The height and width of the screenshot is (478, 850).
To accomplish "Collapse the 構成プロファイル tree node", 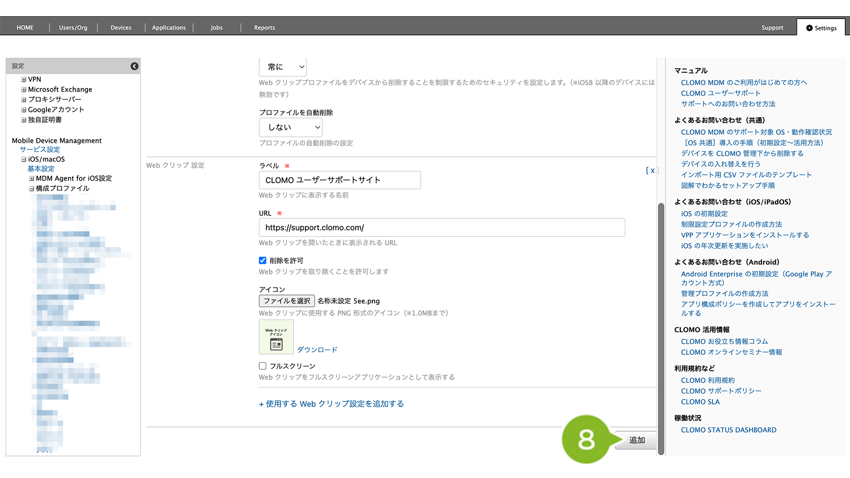I will [32, 188].
